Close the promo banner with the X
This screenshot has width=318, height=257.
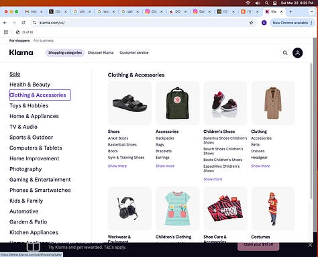coord(310,245)
